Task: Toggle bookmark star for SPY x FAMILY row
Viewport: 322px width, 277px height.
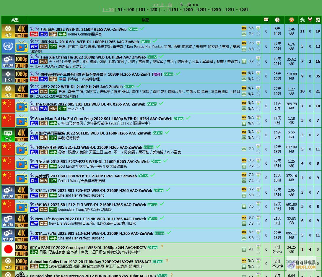Action: coord(258,252)
